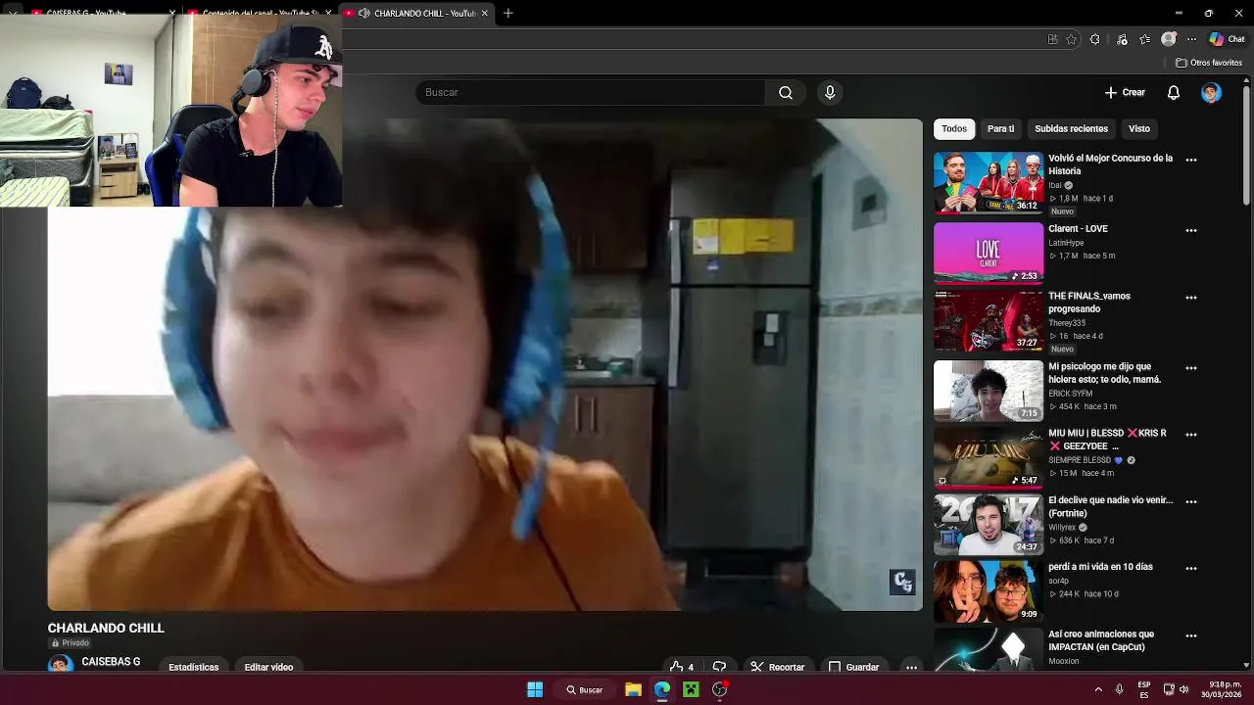Open Edge settings and more menu
The height and width of the screenshot is (705, 1254).
pos(1191,39)
